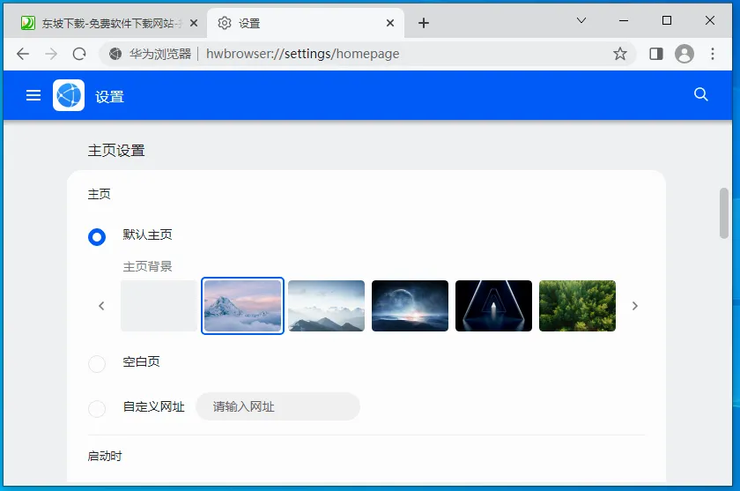Click the forward navigation arrow
Screen dimensions: 740x491
pos(51,54)
